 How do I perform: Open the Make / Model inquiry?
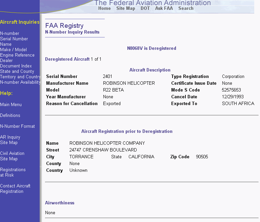(x=13, y=50)
